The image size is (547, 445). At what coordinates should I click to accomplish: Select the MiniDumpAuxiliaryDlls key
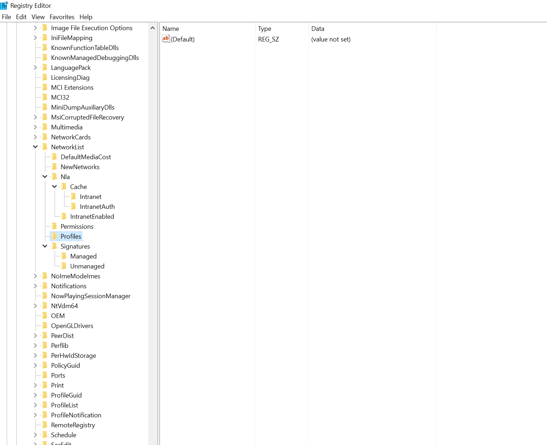click(x=83, y=107)
